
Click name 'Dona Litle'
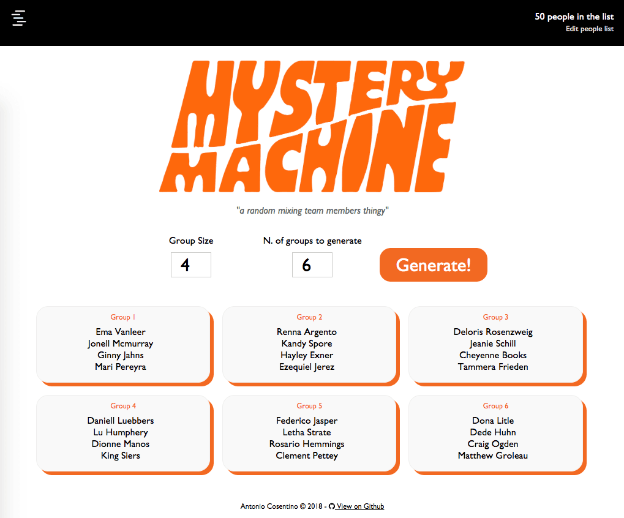pos(493,421)
